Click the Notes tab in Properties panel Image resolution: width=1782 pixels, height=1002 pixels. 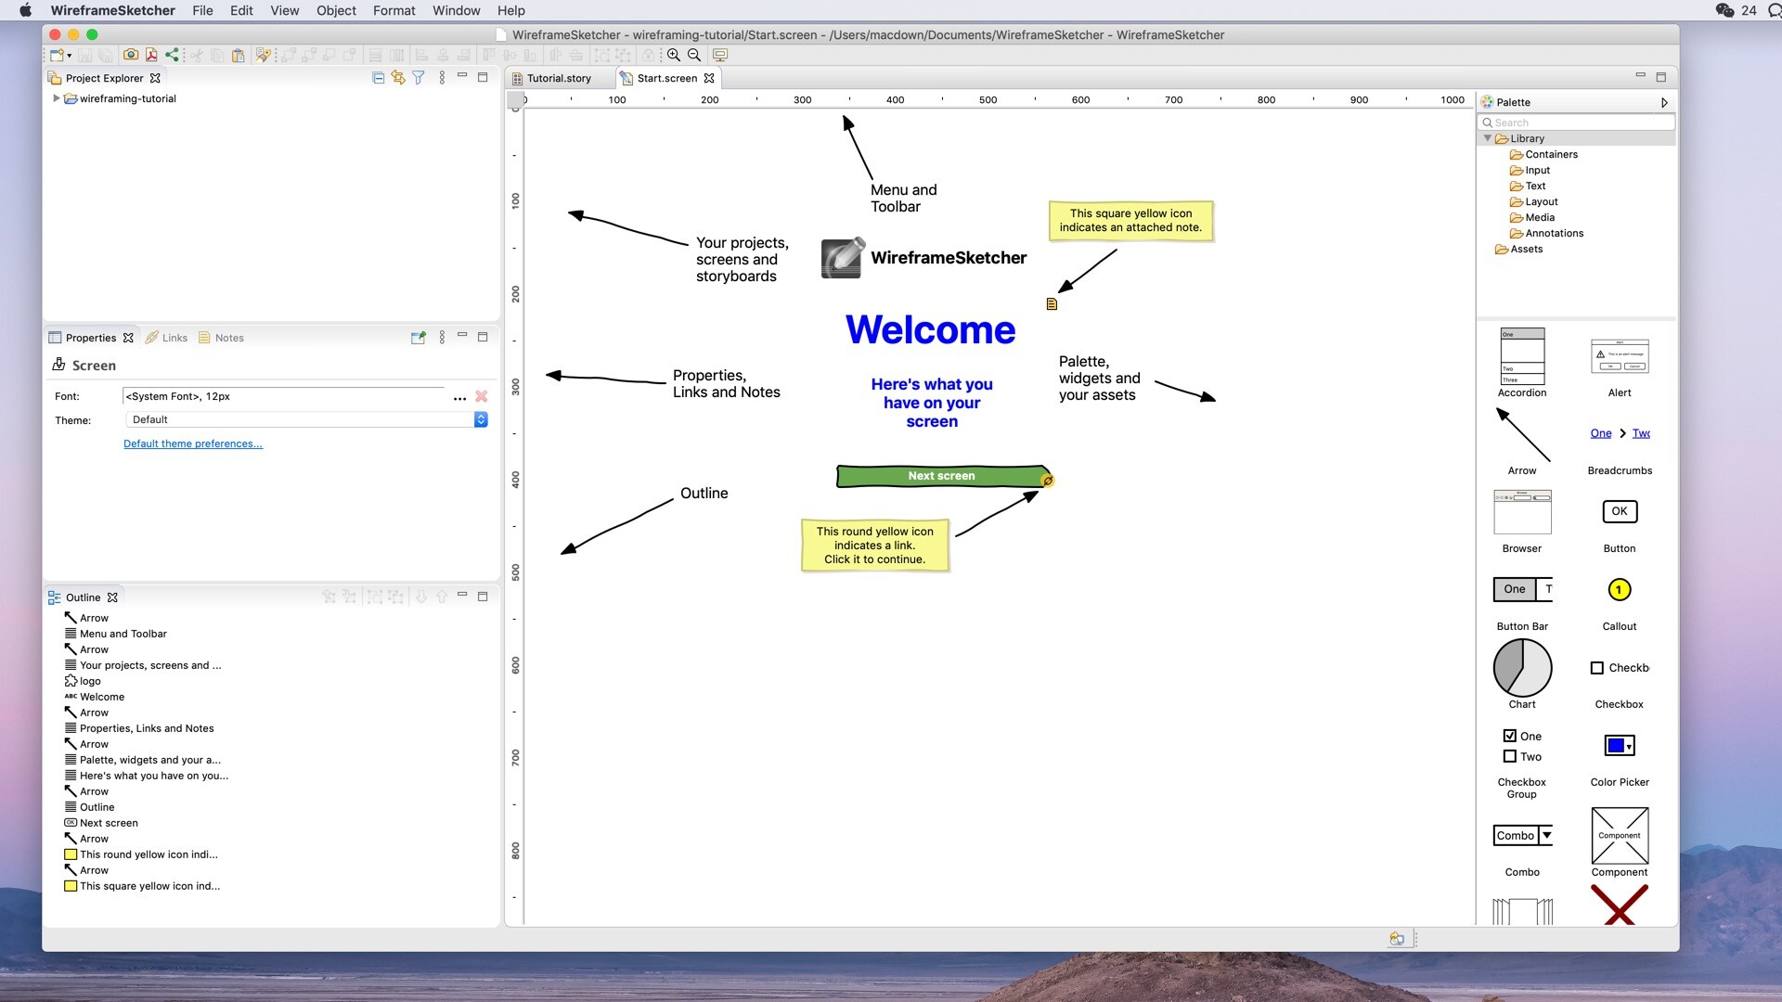pos(230,338)
